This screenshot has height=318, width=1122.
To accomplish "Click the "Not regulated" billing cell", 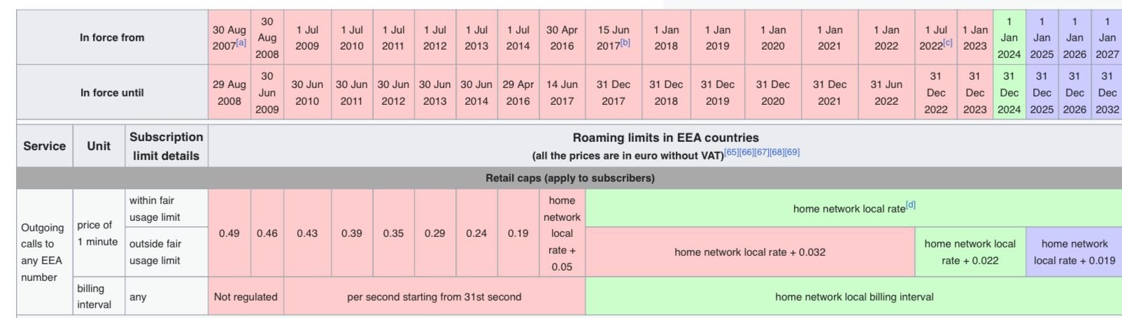I will (x=246, y=297).
